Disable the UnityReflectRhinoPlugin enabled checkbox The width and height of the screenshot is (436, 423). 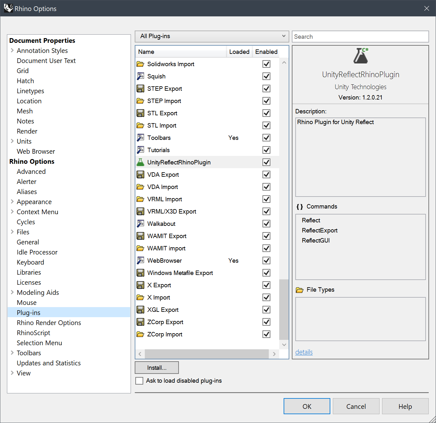[267, 162]
